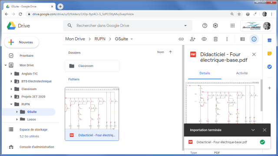
Task: Sort by Nom column header
Action: [160, 52]
